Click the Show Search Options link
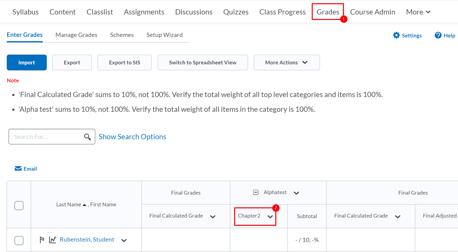Viewport: 458px width, 252px height. (x=132, y=136)
